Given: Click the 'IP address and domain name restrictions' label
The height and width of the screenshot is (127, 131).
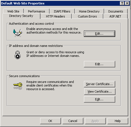Looking at the screenshot, I should (x=36, y=46).
